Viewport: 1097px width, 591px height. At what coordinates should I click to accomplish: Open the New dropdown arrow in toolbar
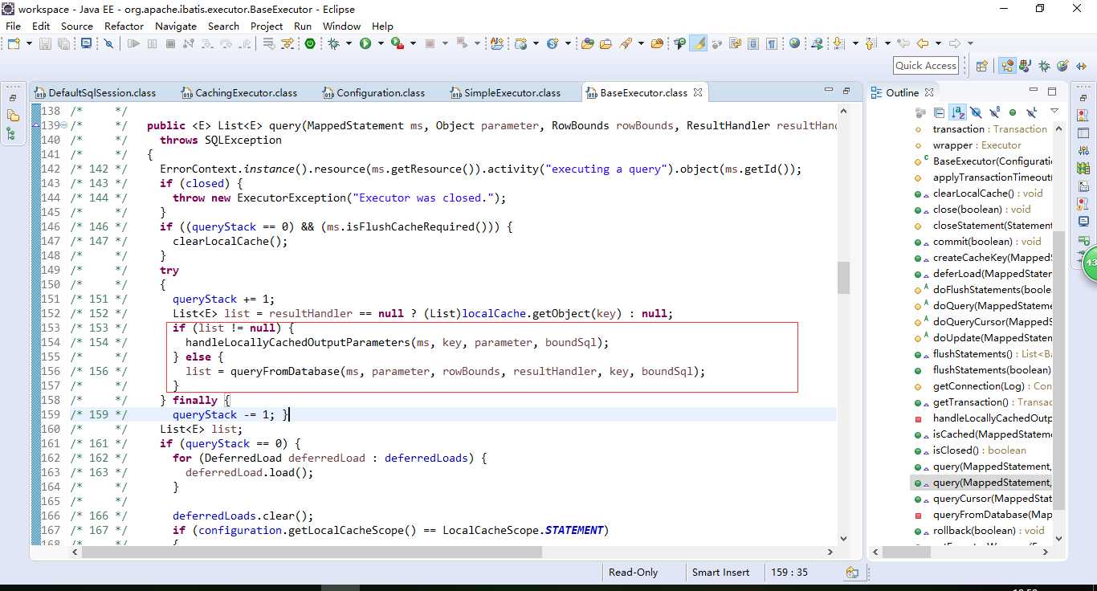coord(29,43)
